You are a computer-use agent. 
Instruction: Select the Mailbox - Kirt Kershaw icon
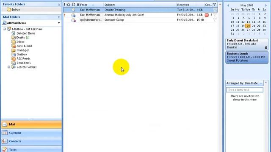pos(9,29)
